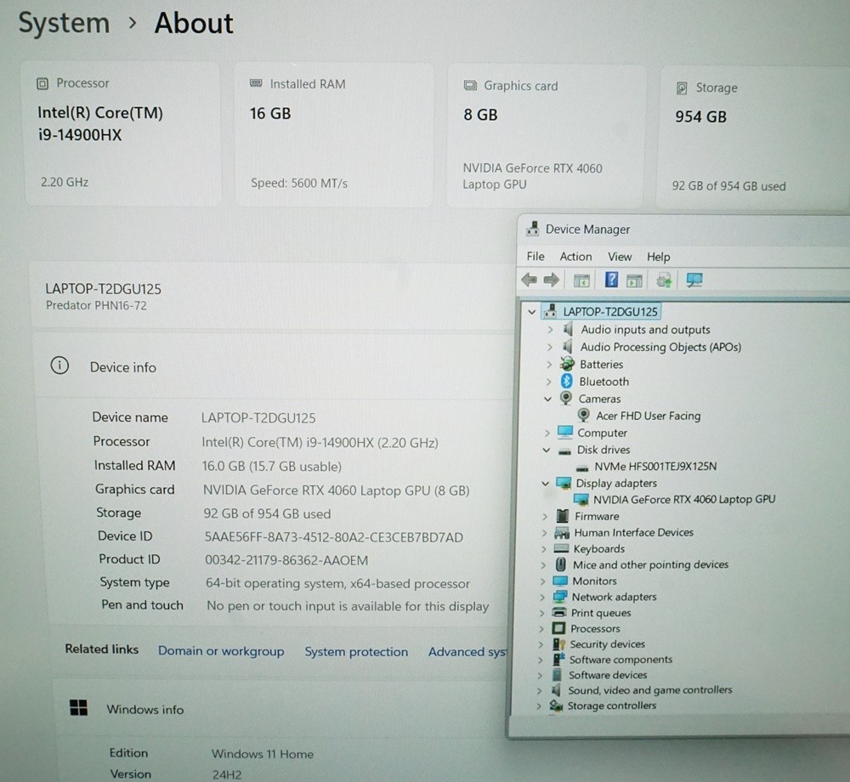The width and height of the screenshot is (850, 782).
Task: Click the Storage card disk icon
Action: point(682,88)
